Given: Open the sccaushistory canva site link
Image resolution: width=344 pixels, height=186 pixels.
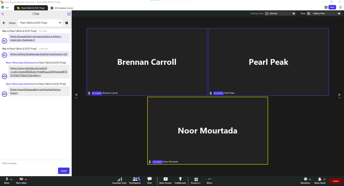Looking at the screenshot, I should pos(36,38).
